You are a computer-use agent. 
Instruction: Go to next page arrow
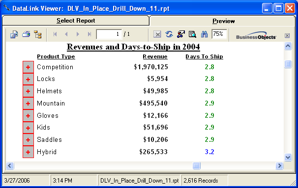pos(78,34)
